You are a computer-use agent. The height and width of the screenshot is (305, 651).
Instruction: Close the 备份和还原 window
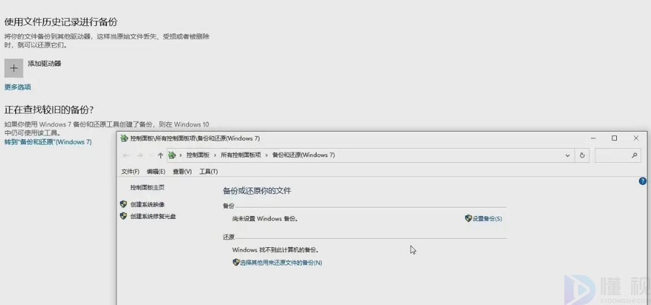(635, 138)
